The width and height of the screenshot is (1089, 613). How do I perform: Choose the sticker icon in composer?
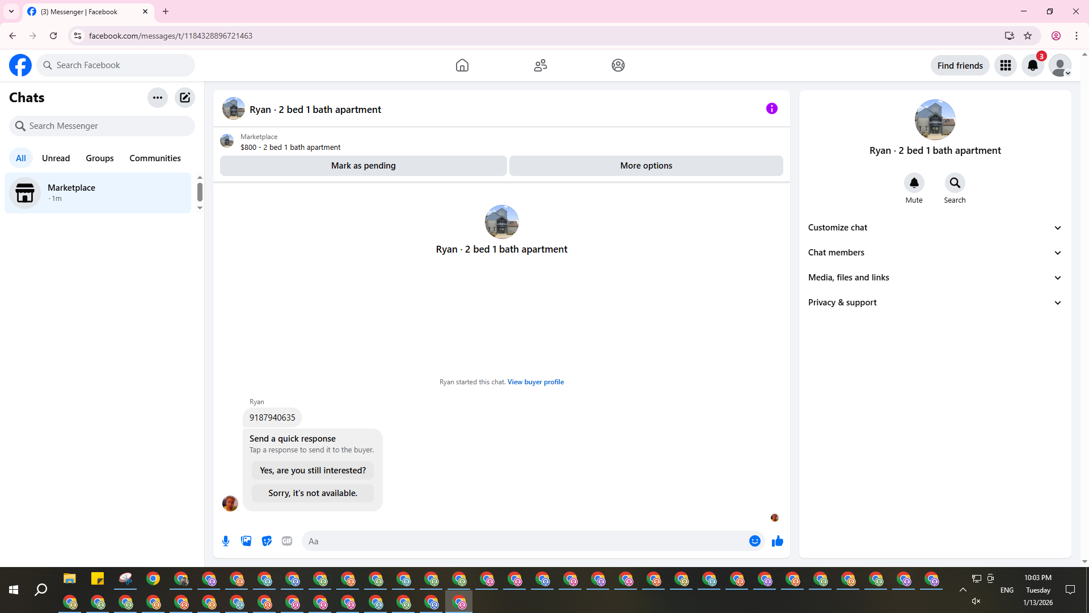pos(267,541)
